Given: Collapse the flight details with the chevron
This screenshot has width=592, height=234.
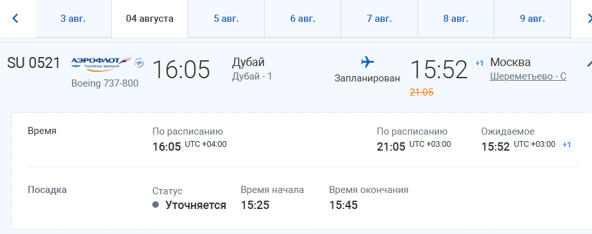Looking at the screenshot, I should pyautogui.click(x=589, y=63).
